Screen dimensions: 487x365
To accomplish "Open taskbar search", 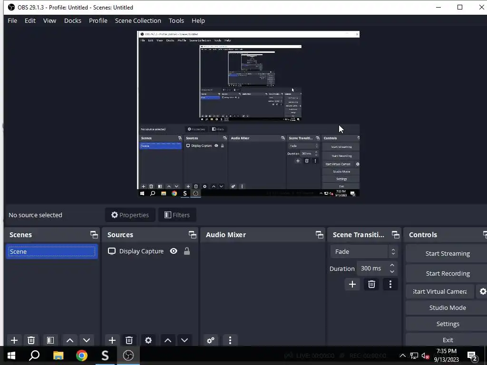I will pos(34,355).
